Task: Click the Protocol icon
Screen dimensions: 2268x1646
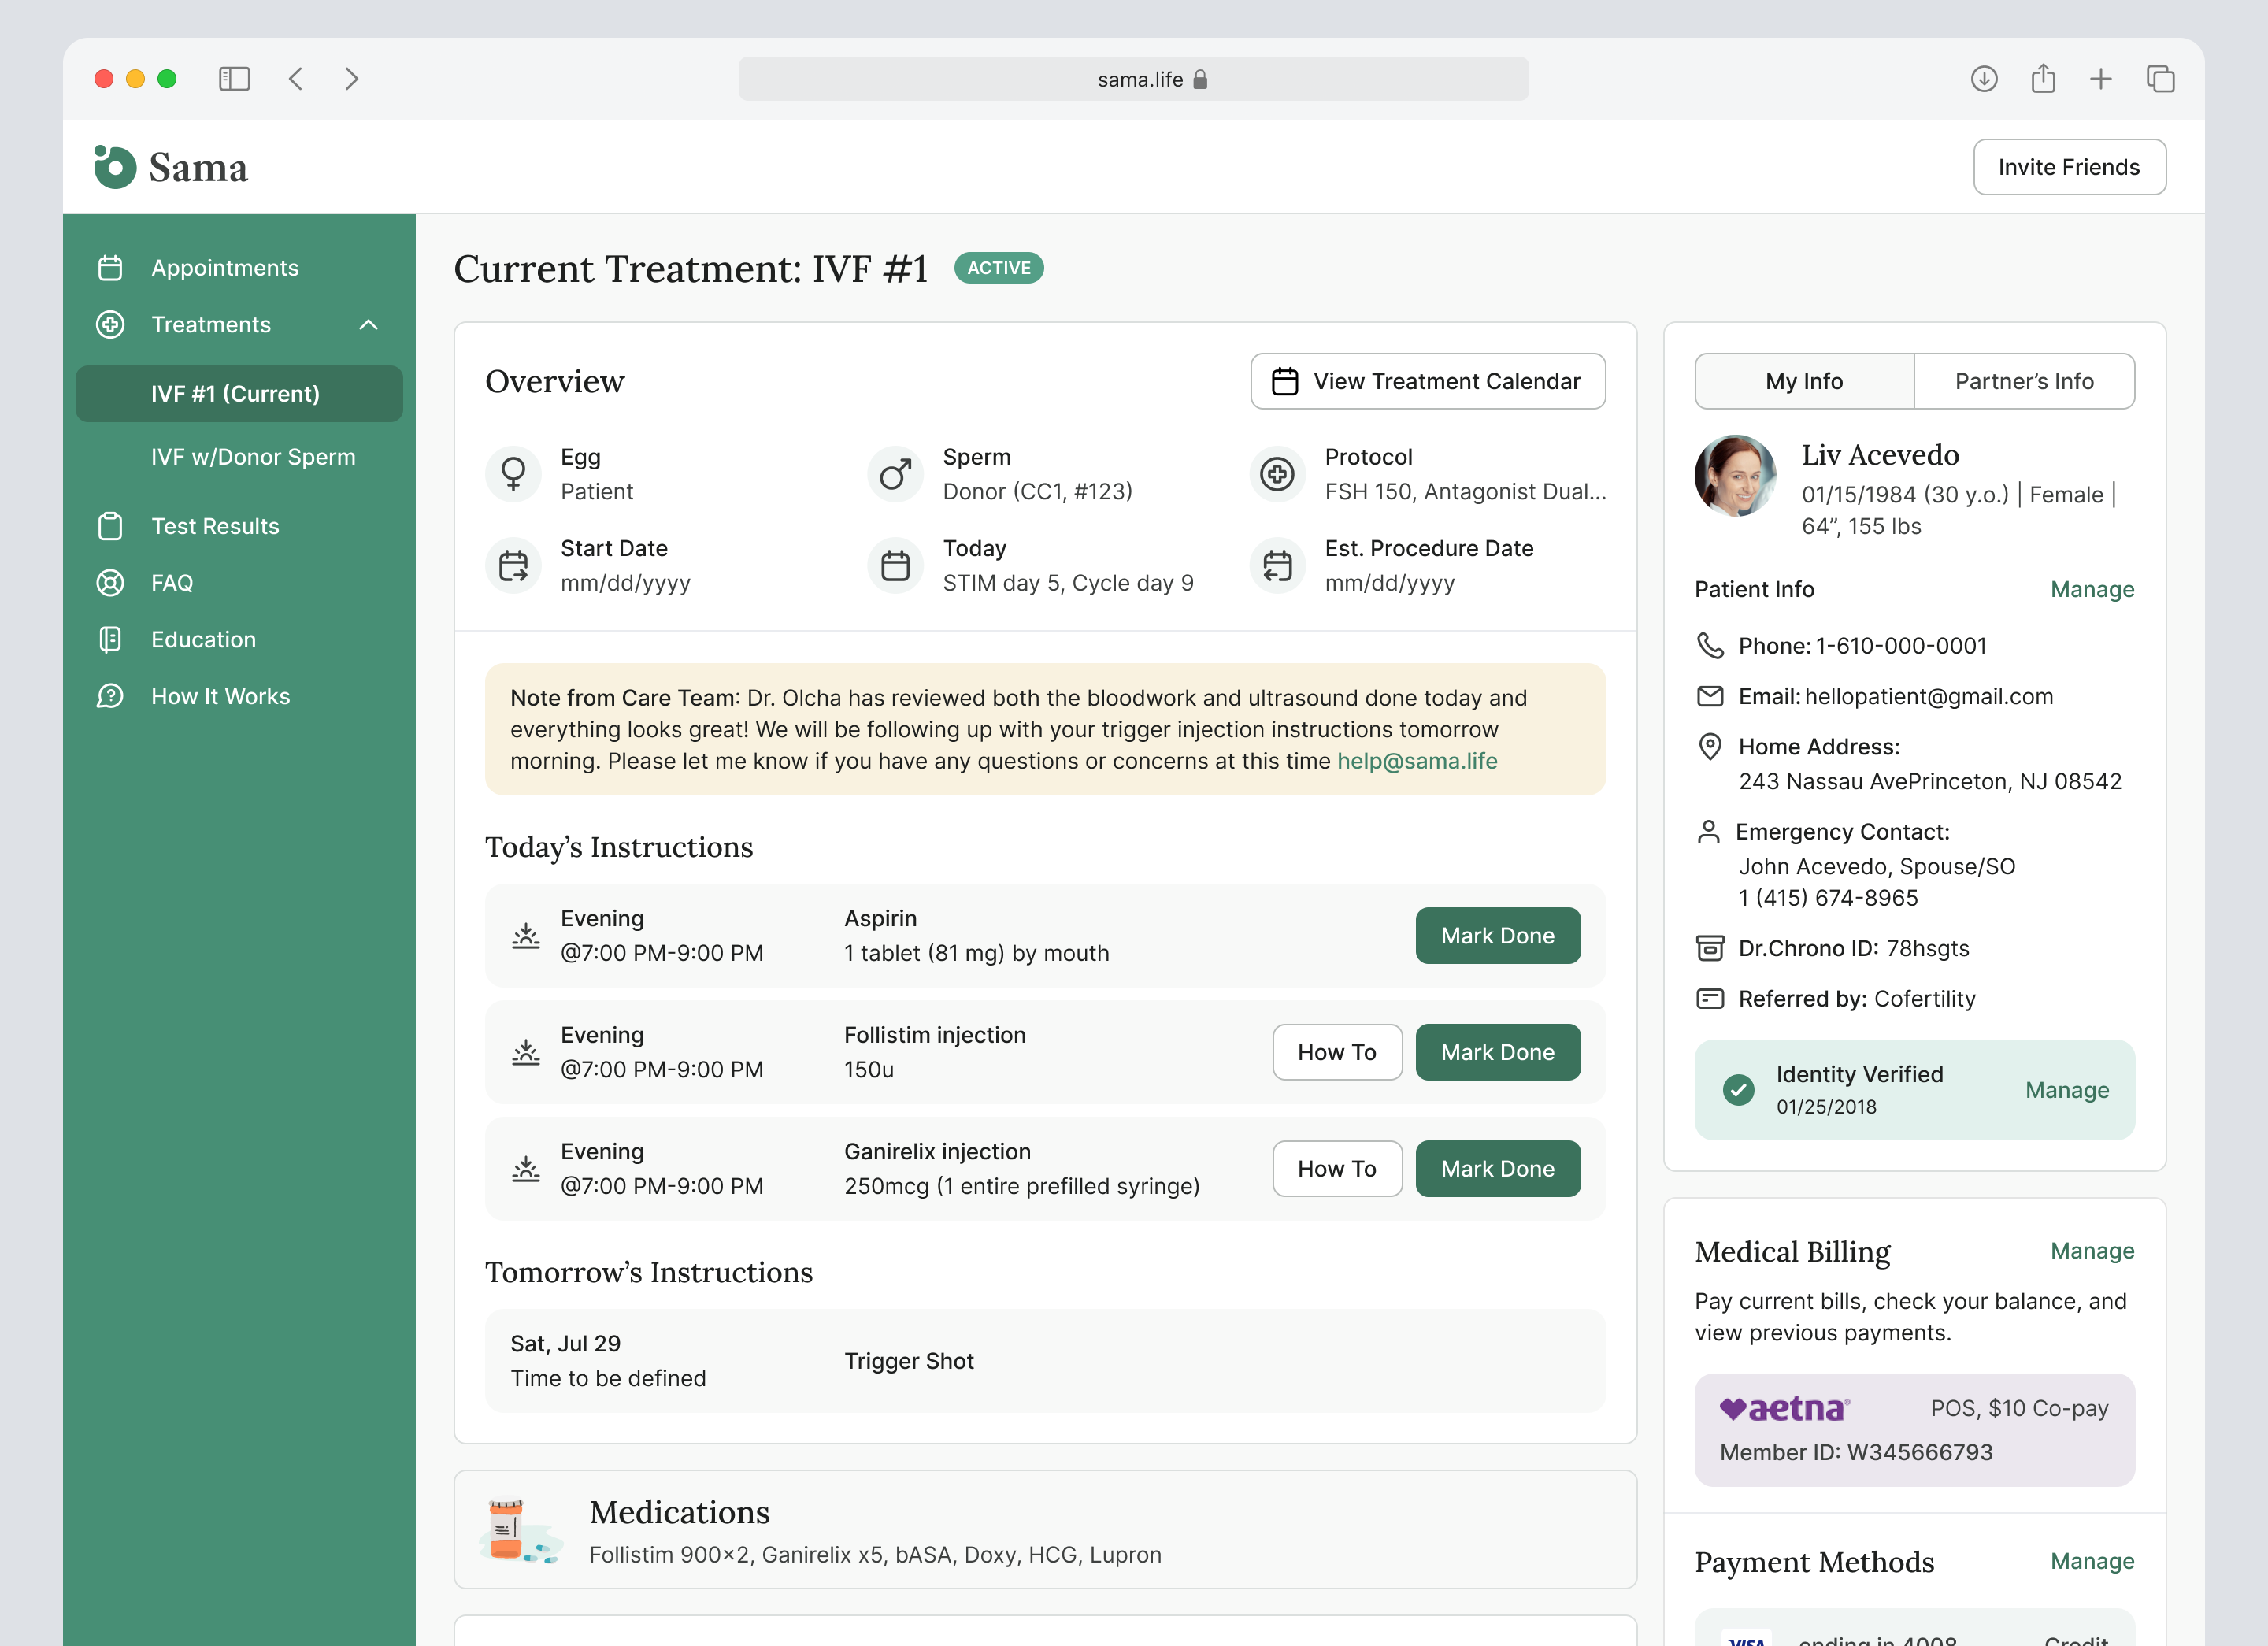Action: click(x=1277, y=474)
